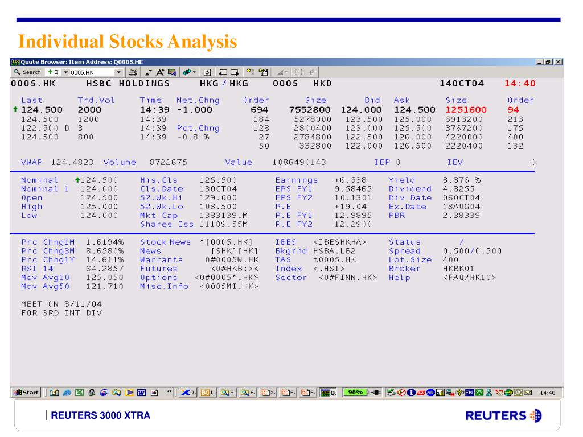583x437 pixels.
Task: Switch to the Quote 'Q.' taskbar button
Action: click(329, 393)
